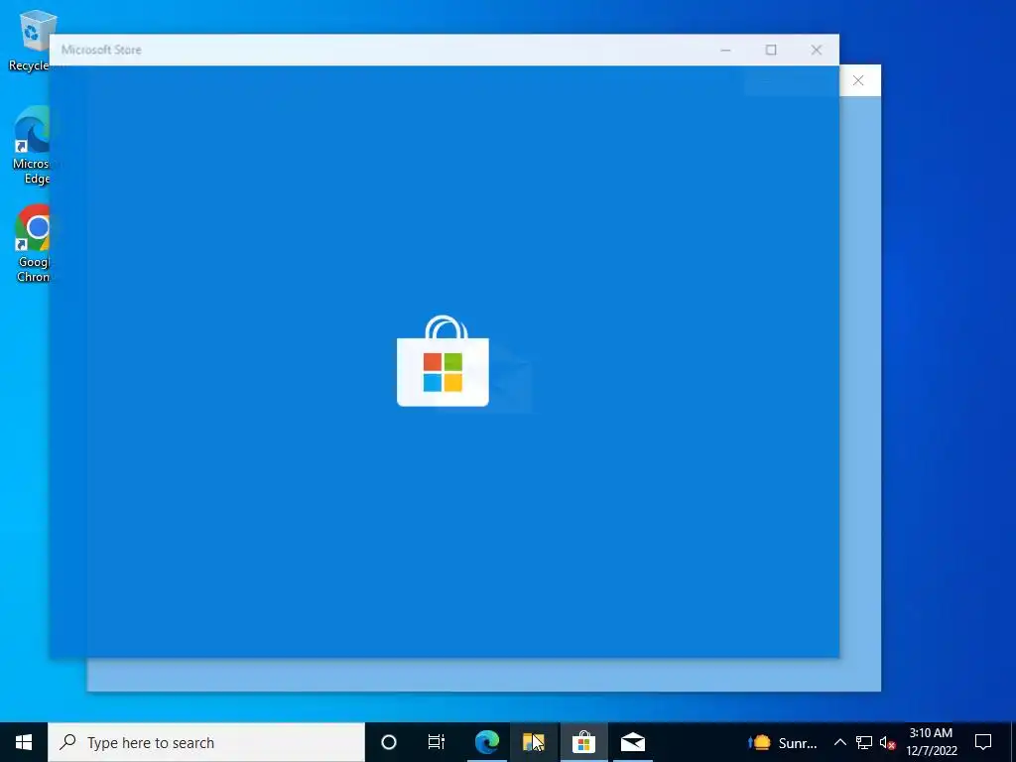Open Cortana circle icon on taskbar

[389, 742]
